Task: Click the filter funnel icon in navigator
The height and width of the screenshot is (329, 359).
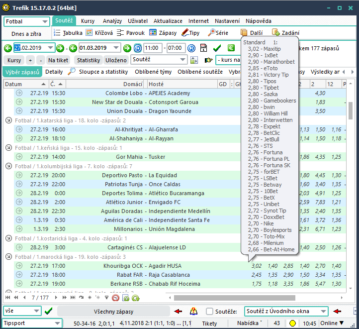Action: 106,297
